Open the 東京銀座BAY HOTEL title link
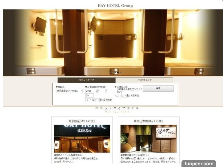This screenshot has width=223, height=167. [82, 121]
